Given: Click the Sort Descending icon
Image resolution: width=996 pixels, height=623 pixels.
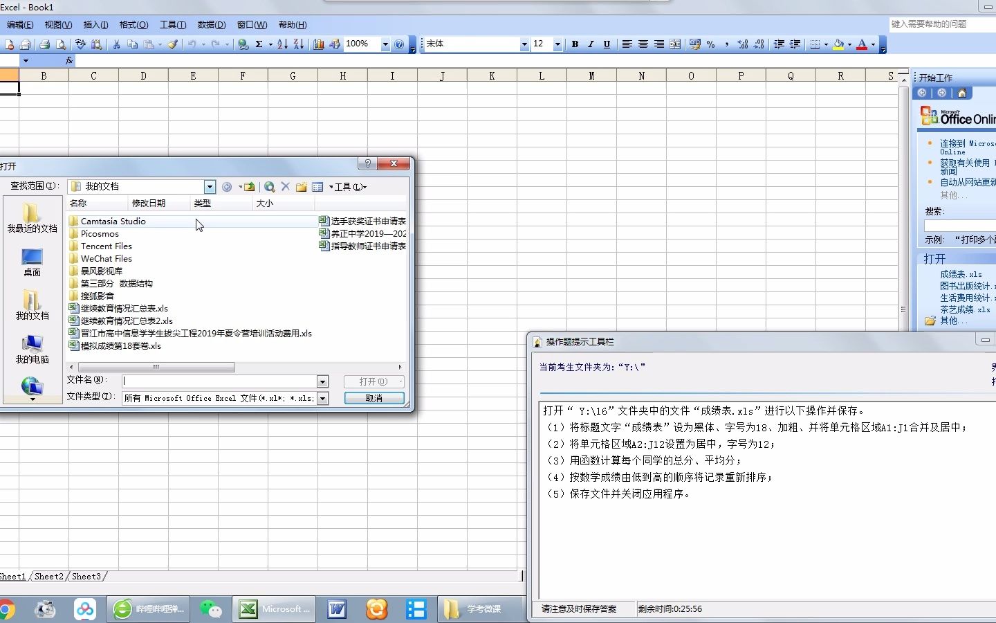Looking at the screenshot, I should (x=298, y=44).
